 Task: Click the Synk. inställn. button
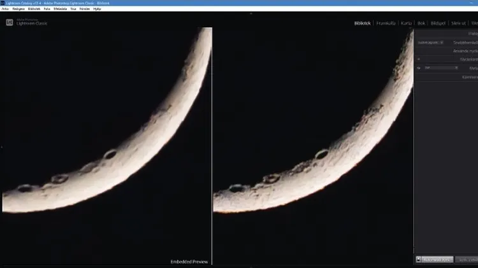(x=467, y=260)
